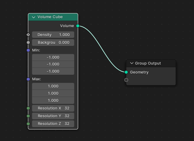Select the Volume Cube node header
Viewport: 194px width, 141px height.
[x=53, y=17]
